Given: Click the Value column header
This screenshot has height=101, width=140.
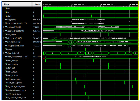Looking at the screenshot, I should [x=37, y=4].
